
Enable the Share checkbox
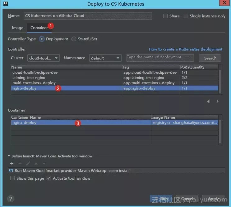(x=165, y=16)
